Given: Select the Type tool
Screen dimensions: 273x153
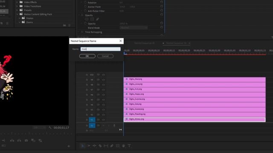Looking at the screenshot, I should 129,146.
